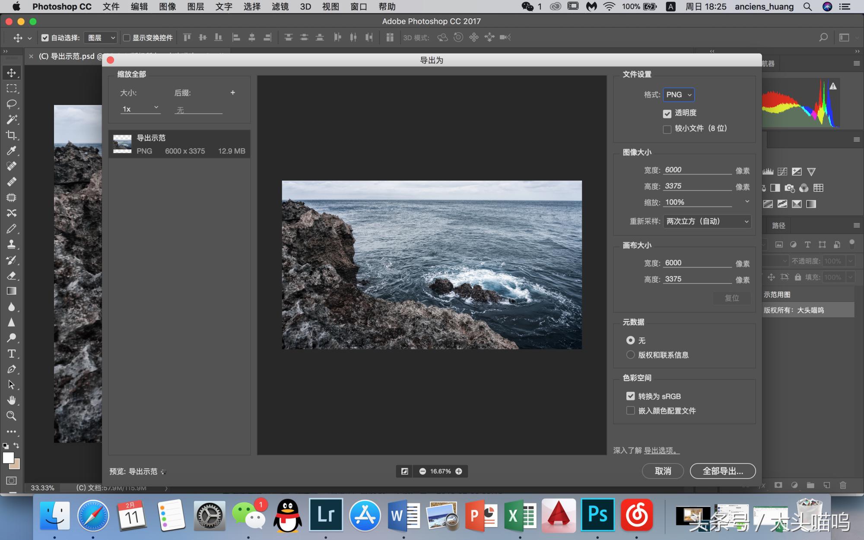The width and height of the screenshot is (864, 540).
Task: Select 导出示范 PNG asset thumbnail row
Action: point(179,144)
